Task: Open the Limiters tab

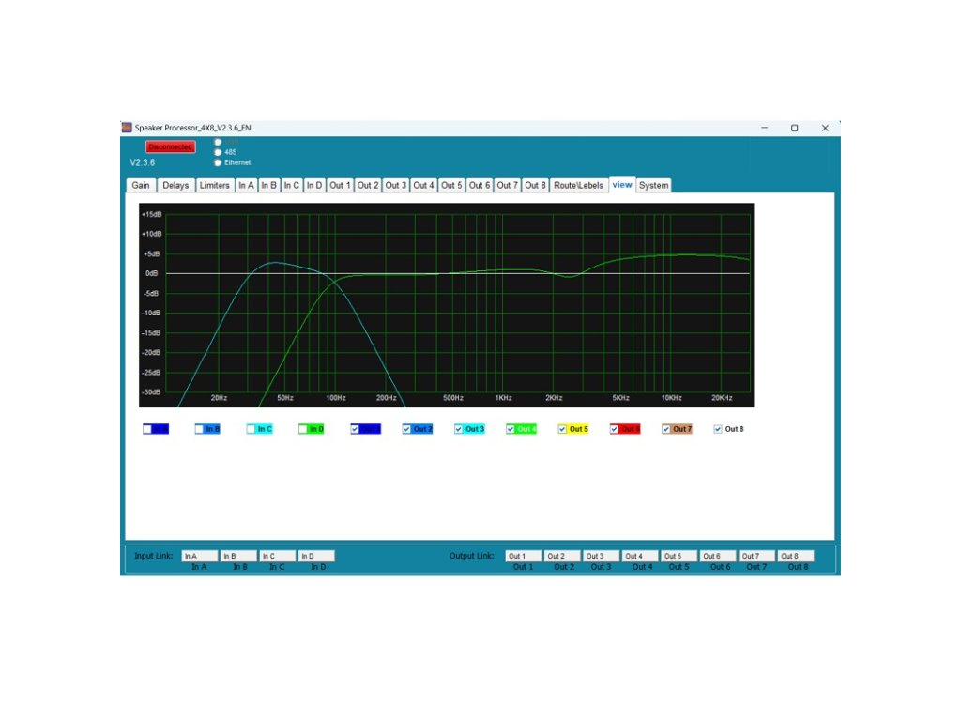Action: [x=215, y=185]
